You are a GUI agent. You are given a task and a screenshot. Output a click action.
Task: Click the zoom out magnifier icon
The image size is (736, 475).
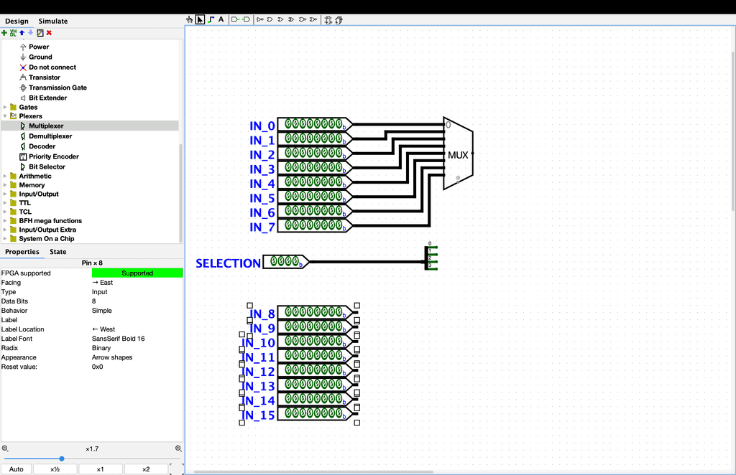(5, 448)
